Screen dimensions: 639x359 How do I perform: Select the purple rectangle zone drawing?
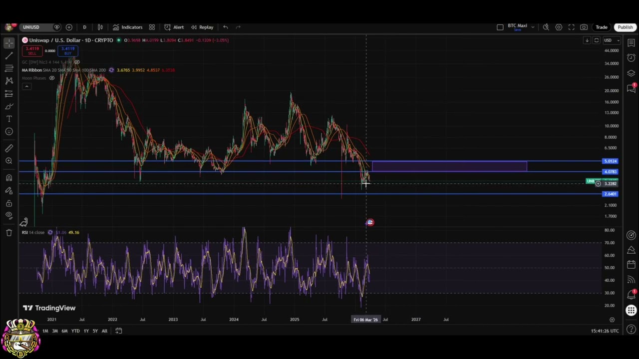point(449,166)
